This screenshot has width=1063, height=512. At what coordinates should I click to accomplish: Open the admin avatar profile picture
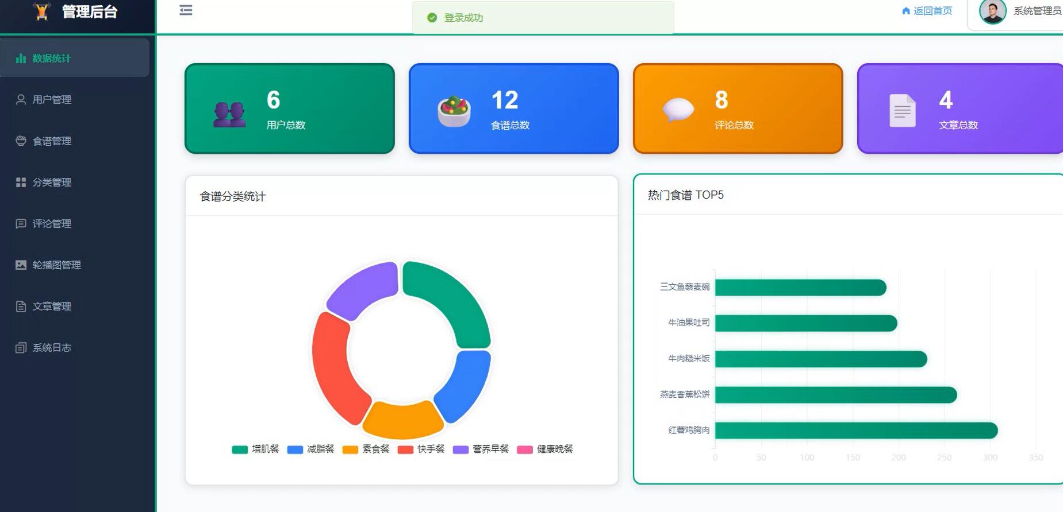click(x=993, y=11)
